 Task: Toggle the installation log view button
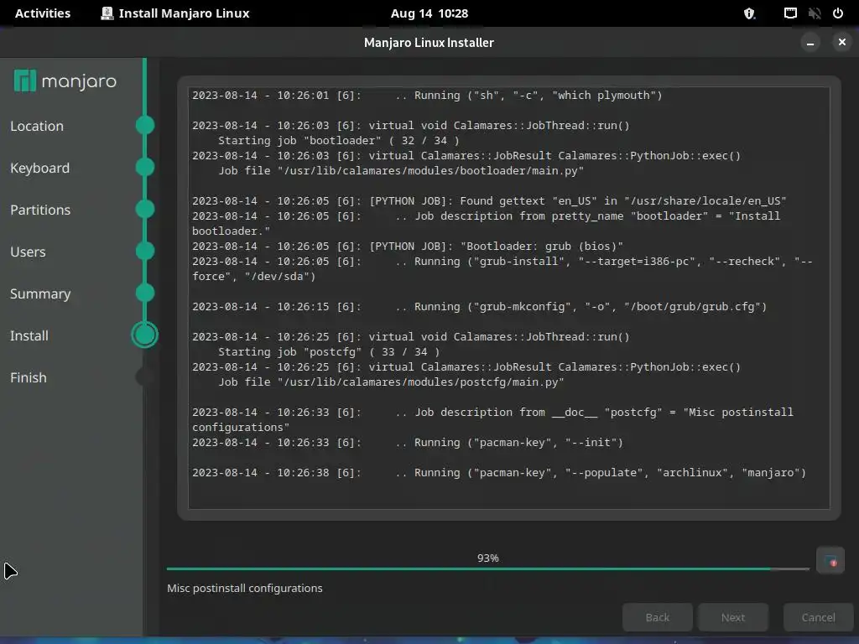[x=830, y=561]
